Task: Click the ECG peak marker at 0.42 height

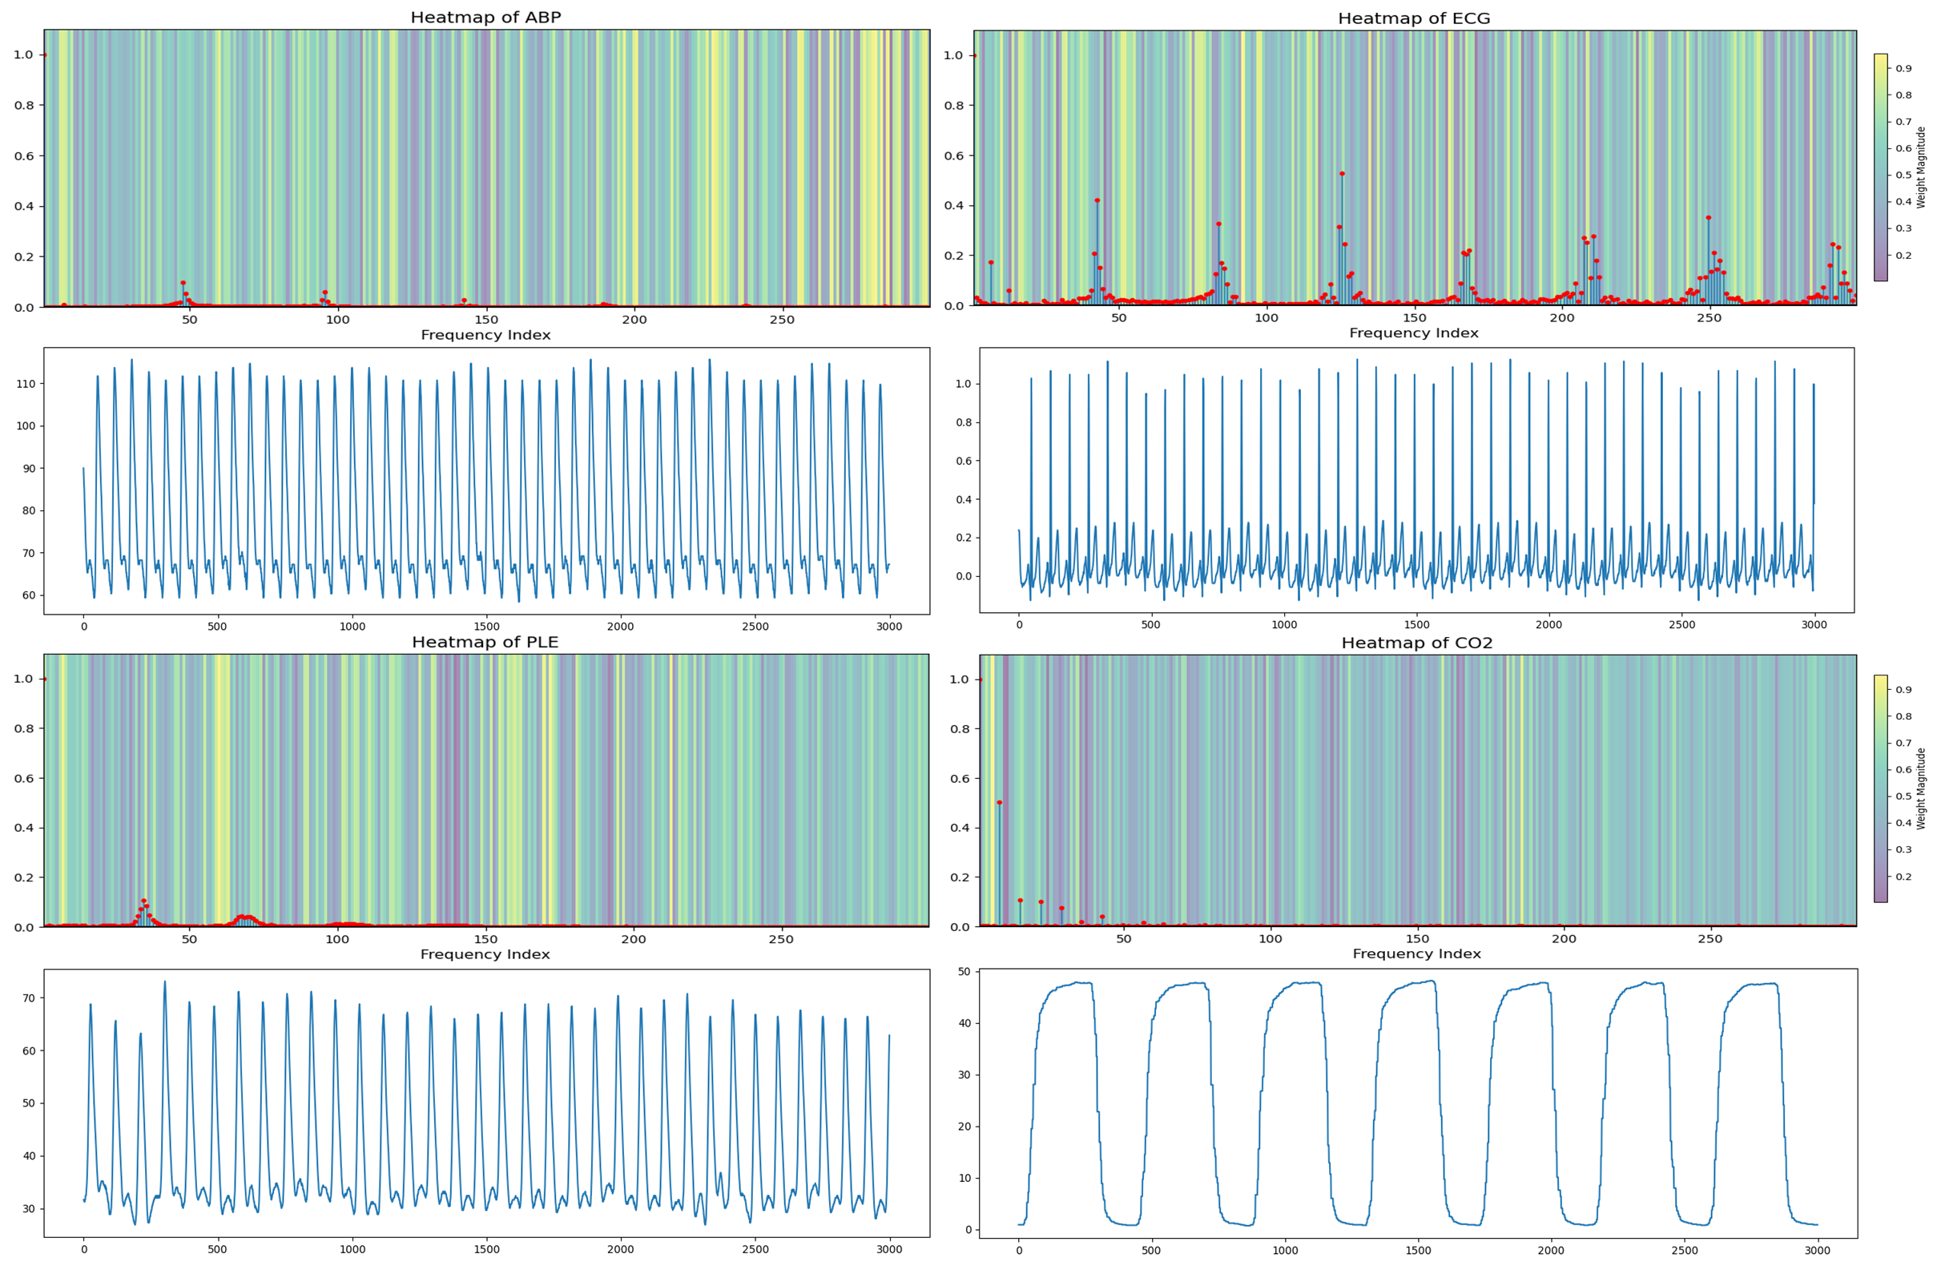Action: click(1097, 200)
